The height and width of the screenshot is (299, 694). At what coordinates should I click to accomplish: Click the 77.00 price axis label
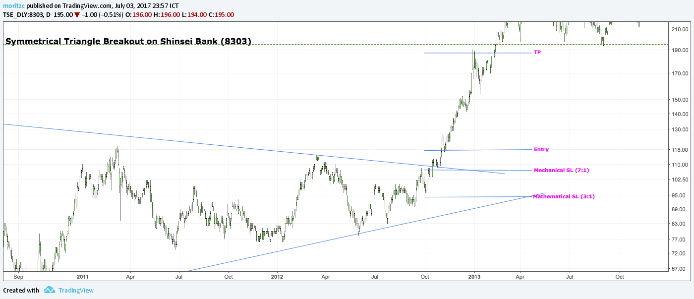[678, 240]
